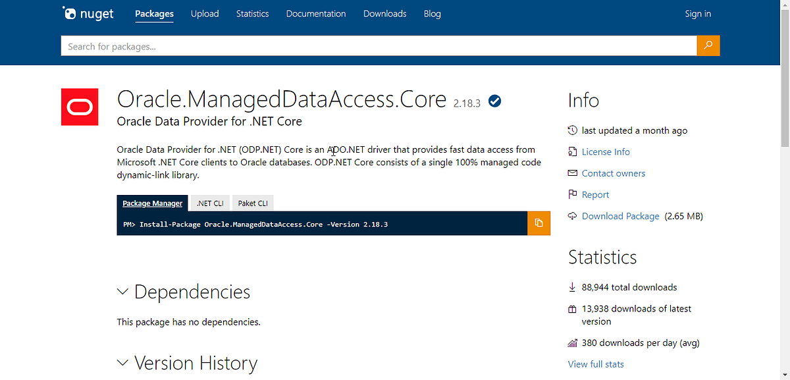This screenshot has width=790, height=380.
Task: Click the License Info scales icon
Action: pyautogui.click(x=572, y=151)
